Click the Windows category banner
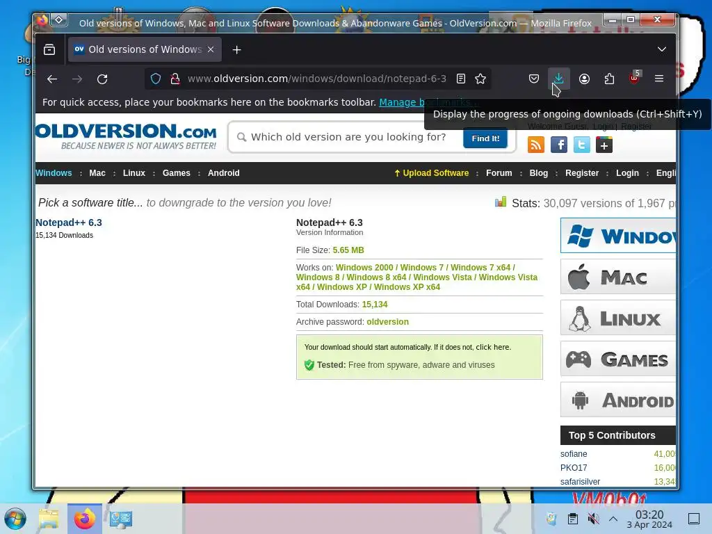The height and width of the screenshot is (534, 712). point(618,236)
